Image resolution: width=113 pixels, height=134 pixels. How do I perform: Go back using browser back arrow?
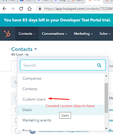point(4,9)
